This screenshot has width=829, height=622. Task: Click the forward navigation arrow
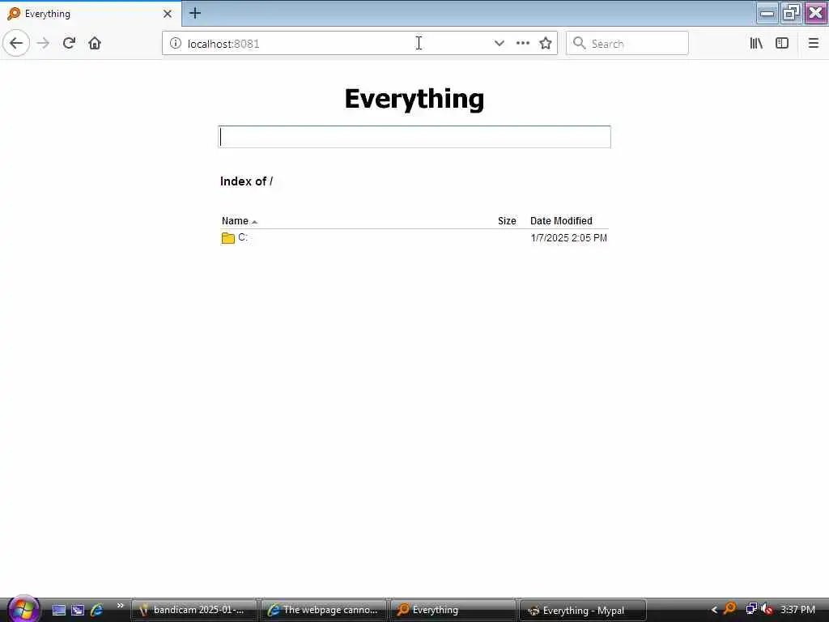(x=44, y=43)
